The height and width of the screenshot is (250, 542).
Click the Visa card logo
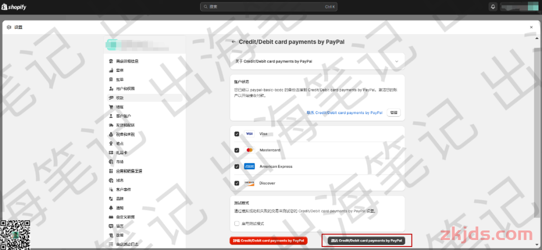click(249, 134)
